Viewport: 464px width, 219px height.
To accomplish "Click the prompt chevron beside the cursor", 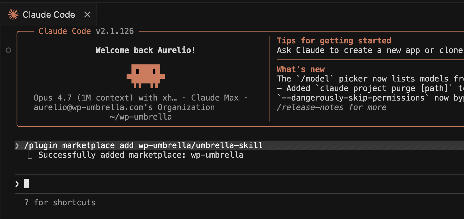I will pos(17,184).
